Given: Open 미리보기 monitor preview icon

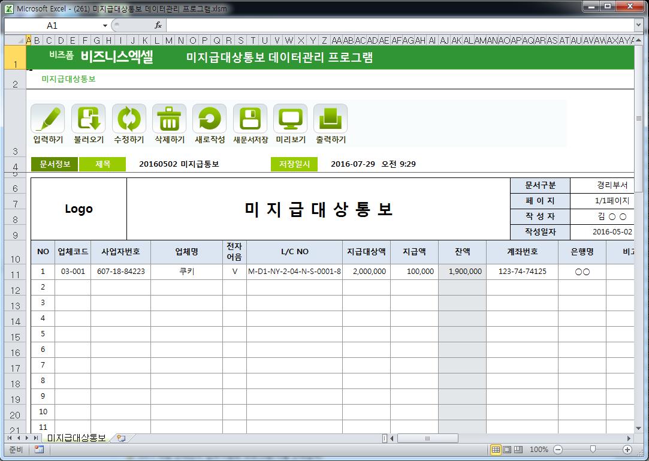Looking at the screenshot, I should point(290,119).
